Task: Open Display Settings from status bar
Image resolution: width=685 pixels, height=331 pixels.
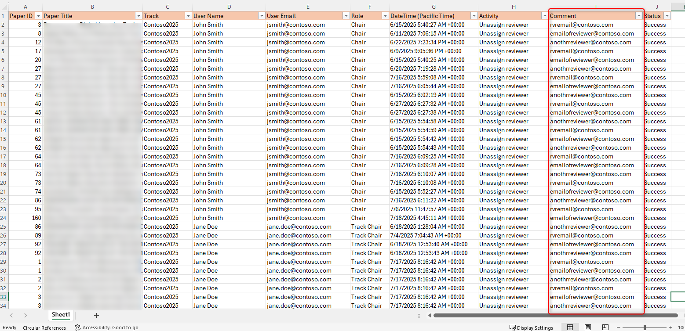Action: click(532, 327)
